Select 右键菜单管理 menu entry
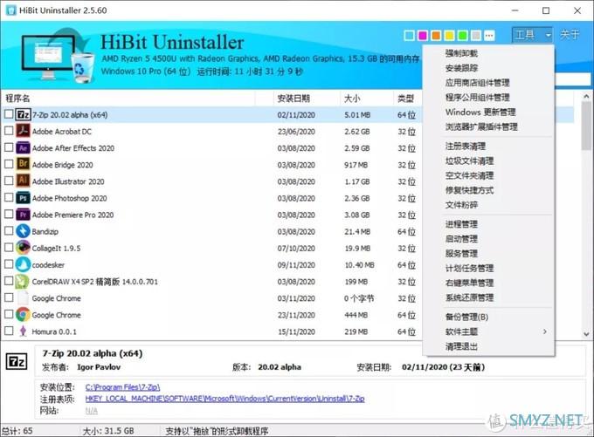The height and width of the screenshot is (437, 594). pyautogui.click(x=469, y=283)
